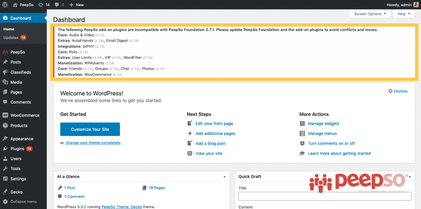
Task: Click the WordPress logo in admin bar
Action: 5,5
